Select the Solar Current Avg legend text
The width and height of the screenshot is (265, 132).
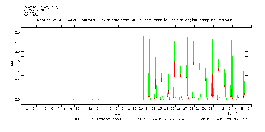[97, 119]
